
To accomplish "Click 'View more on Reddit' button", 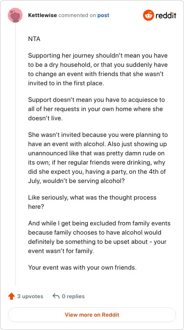I will point(92,315).
